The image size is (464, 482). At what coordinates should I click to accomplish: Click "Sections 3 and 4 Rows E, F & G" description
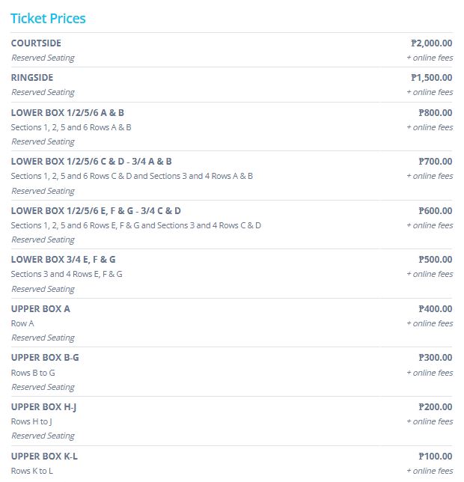point(67,274)
